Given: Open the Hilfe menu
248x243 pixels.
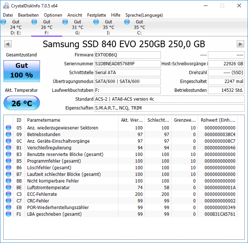Looking at the screenshot, I should point(116,15).
